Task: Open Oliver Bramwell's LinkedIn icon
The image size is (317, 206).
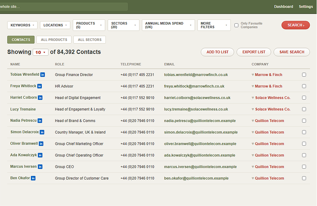Action: point(41,144)
